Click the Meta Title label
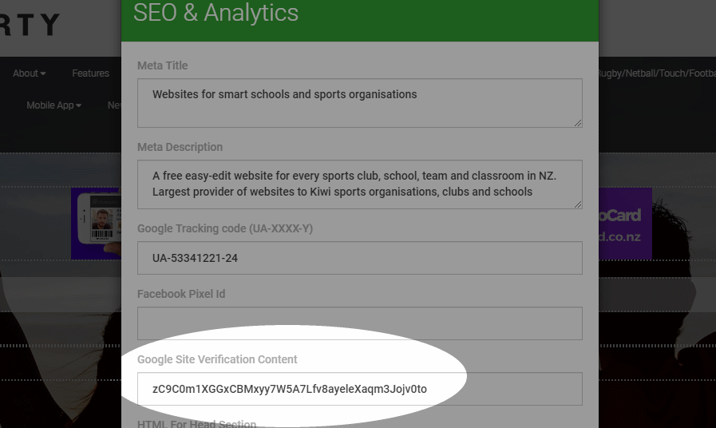 [163, 65]
